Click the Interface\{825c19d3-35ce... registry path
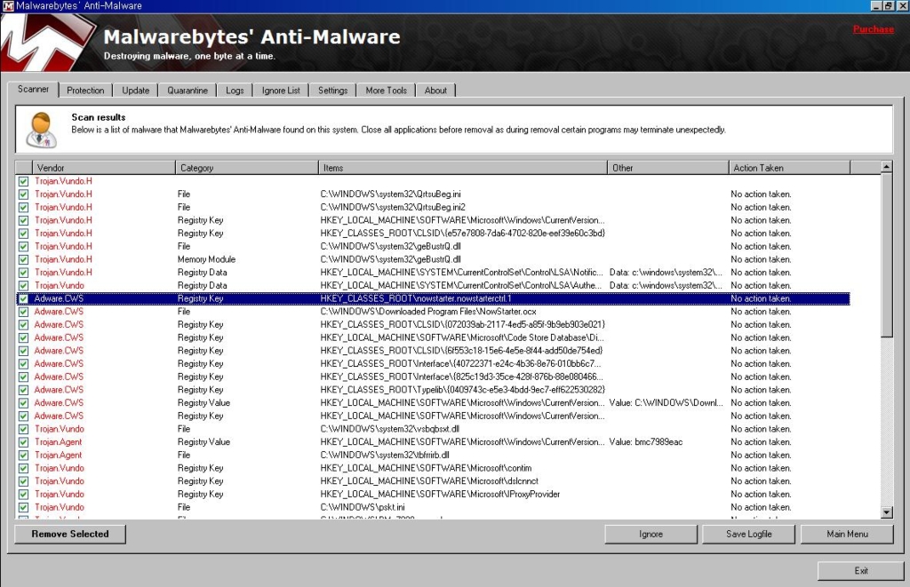The image size is (910, 587). coord(462,377)
